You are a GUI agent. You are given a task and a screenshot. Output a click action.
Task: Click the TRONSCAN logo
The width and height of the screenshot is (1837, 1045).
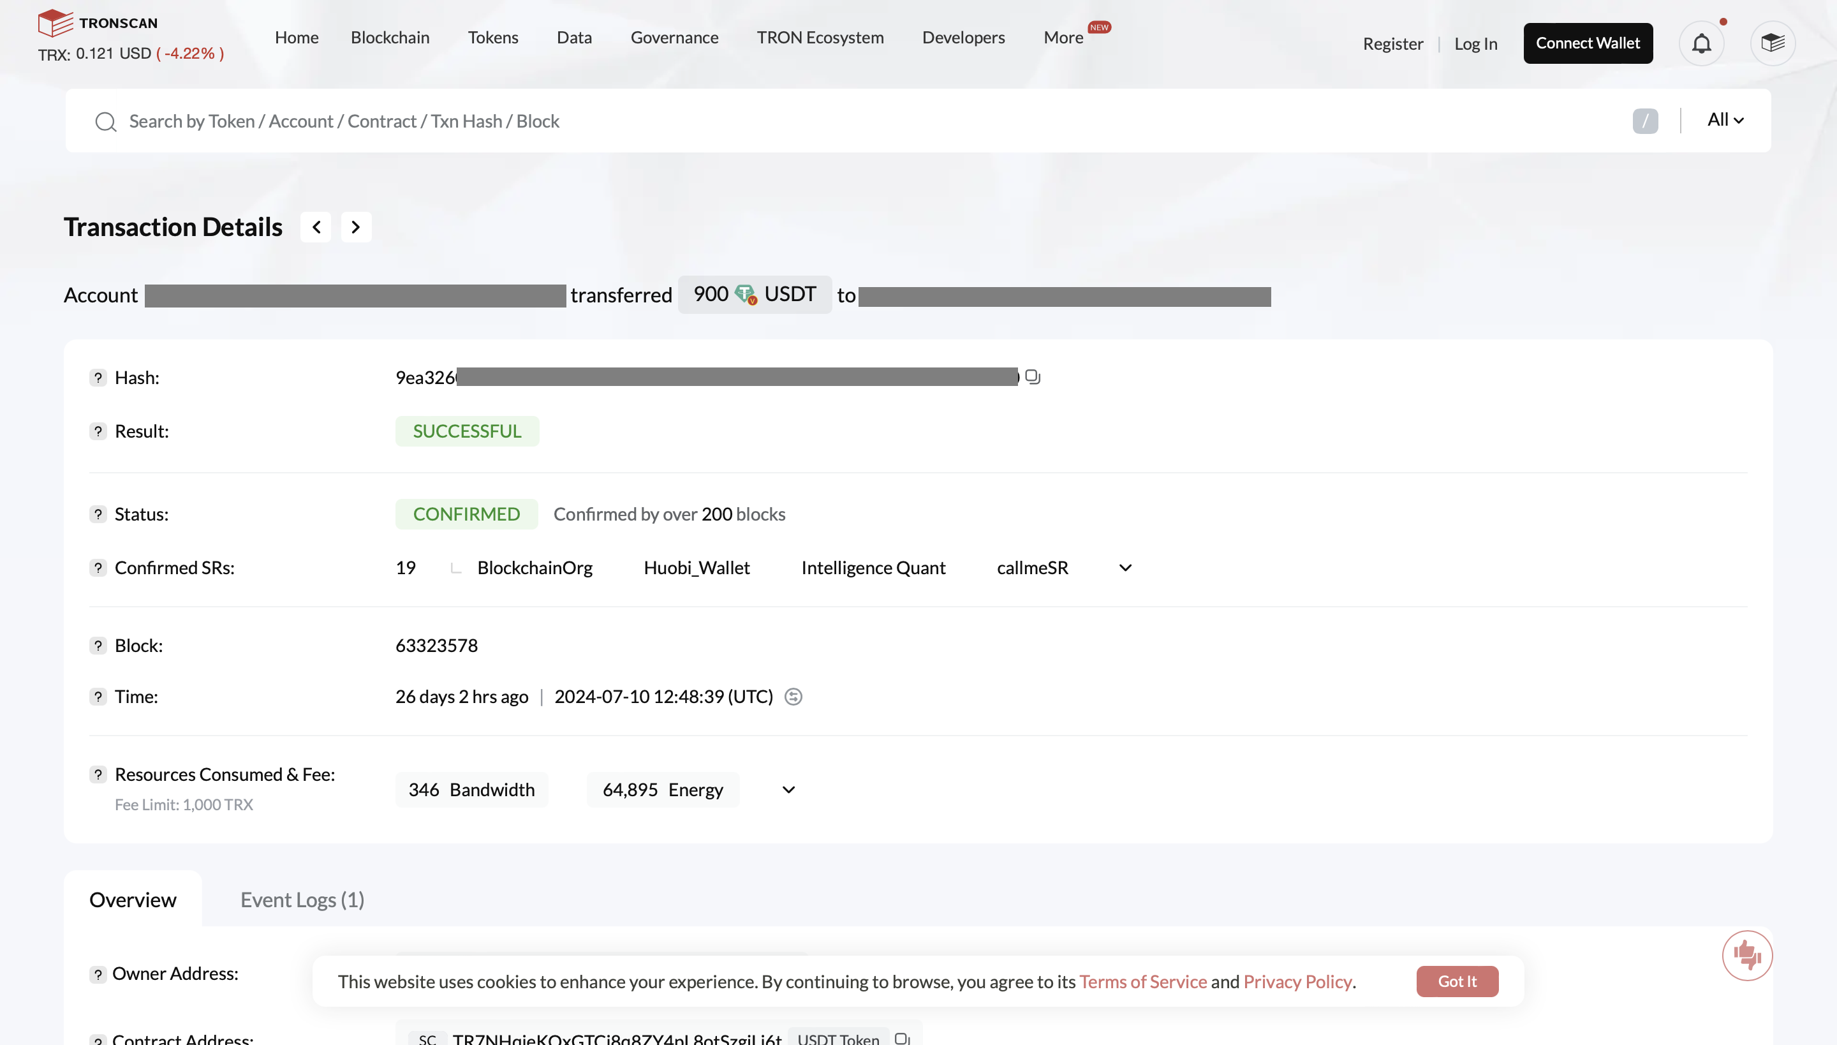(98, 23)
